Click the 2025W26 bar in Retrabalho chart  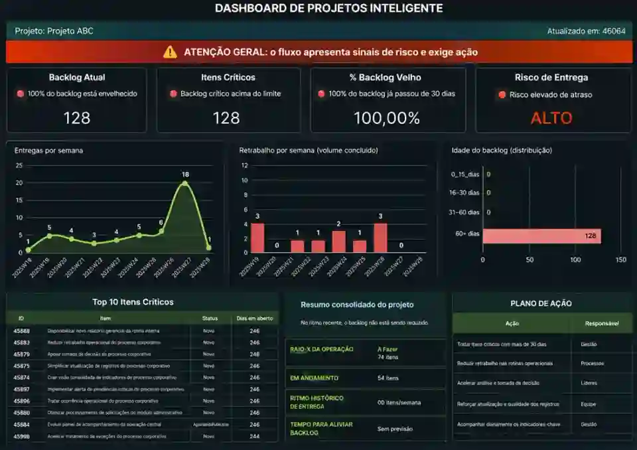coord(380,238)
